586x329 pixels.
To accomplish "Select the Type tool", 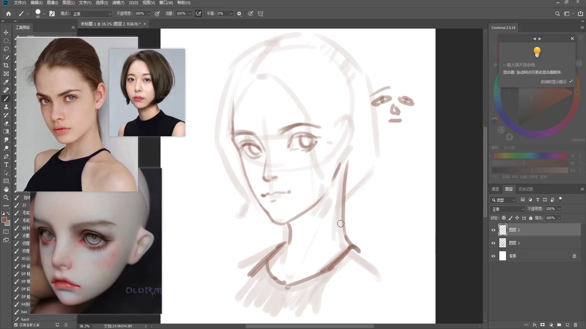I will click(x=6, y=164).
